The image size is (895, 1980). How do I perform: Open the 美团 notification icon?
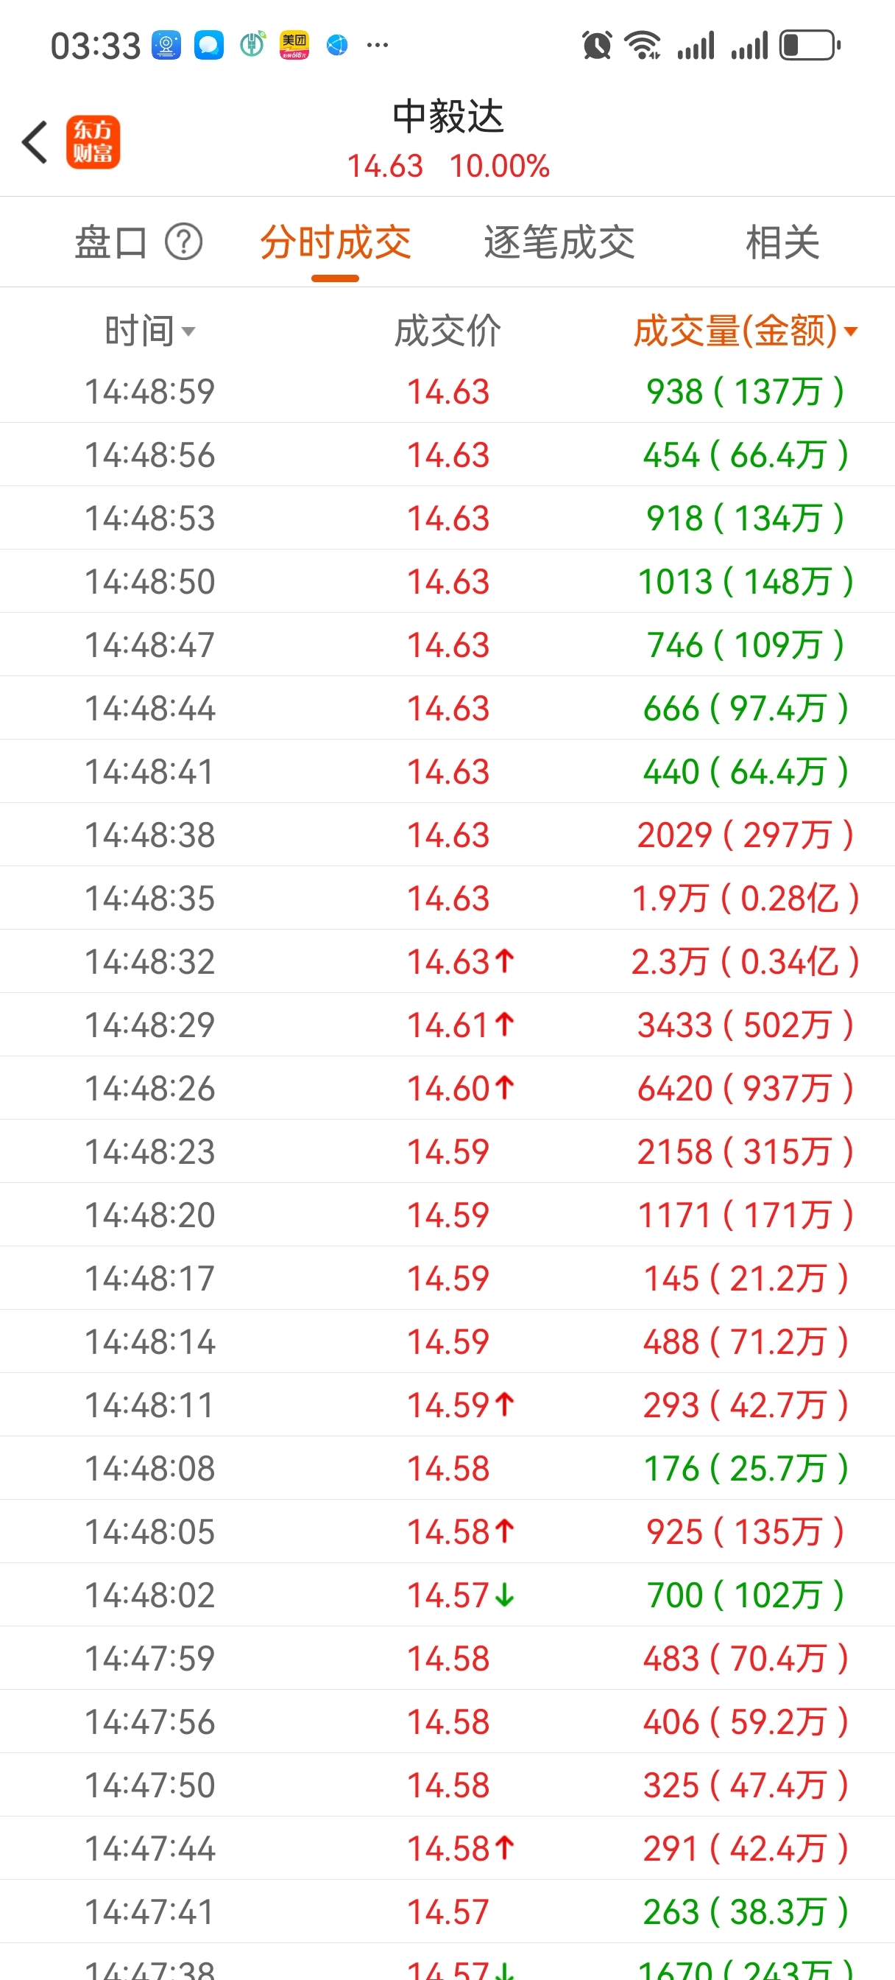coord(294,46)
